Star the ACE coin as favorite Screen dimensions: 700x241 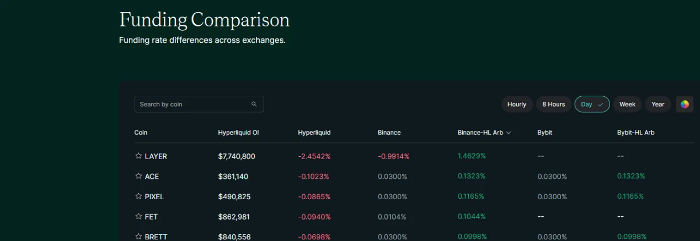click(x=138, y=176)
